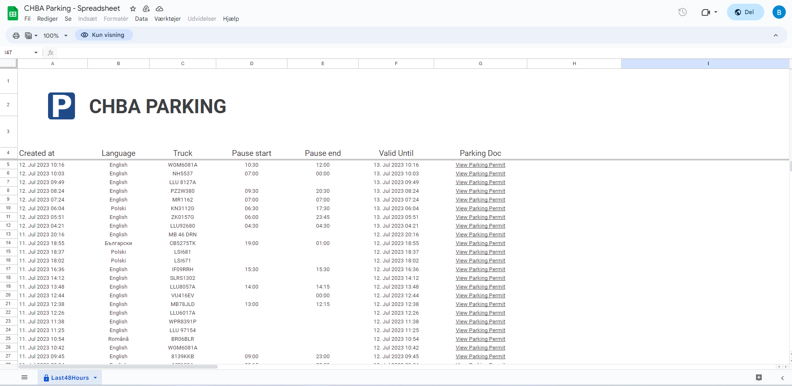Star the CHBA Parking spreadsheet
This screenshot has width=792, height=386.
tap(133, 9)
